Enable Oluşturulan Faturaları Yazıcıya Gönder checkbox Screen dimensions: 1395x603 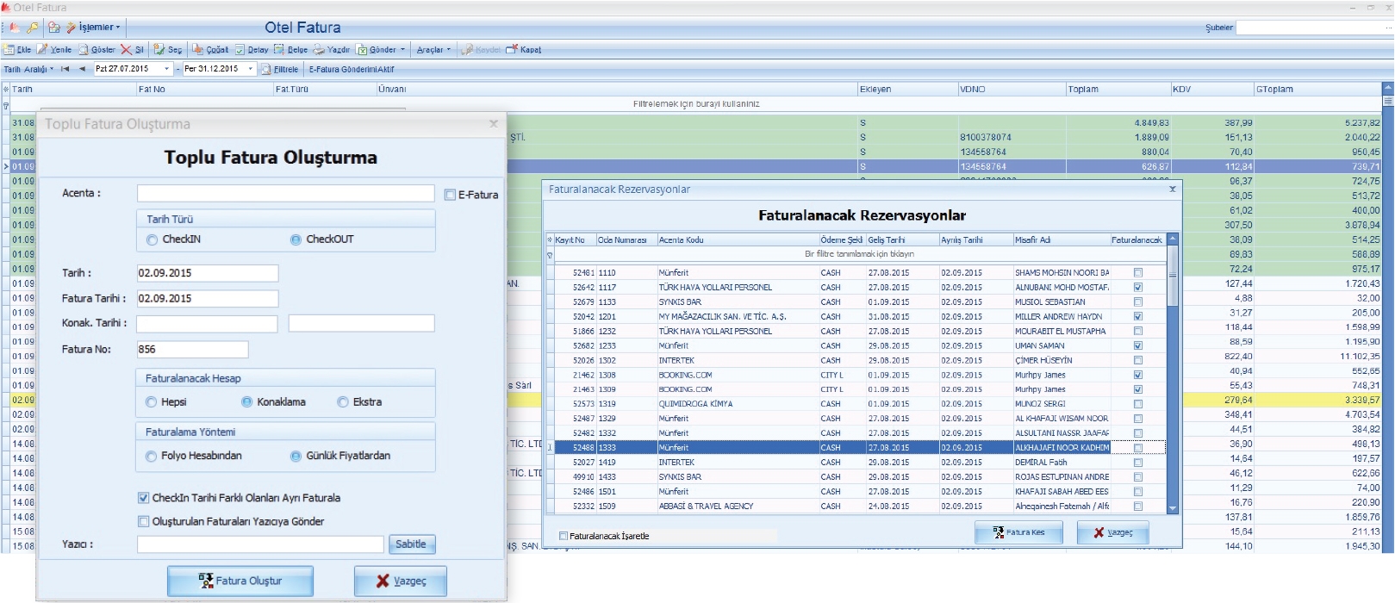(144, 521)
